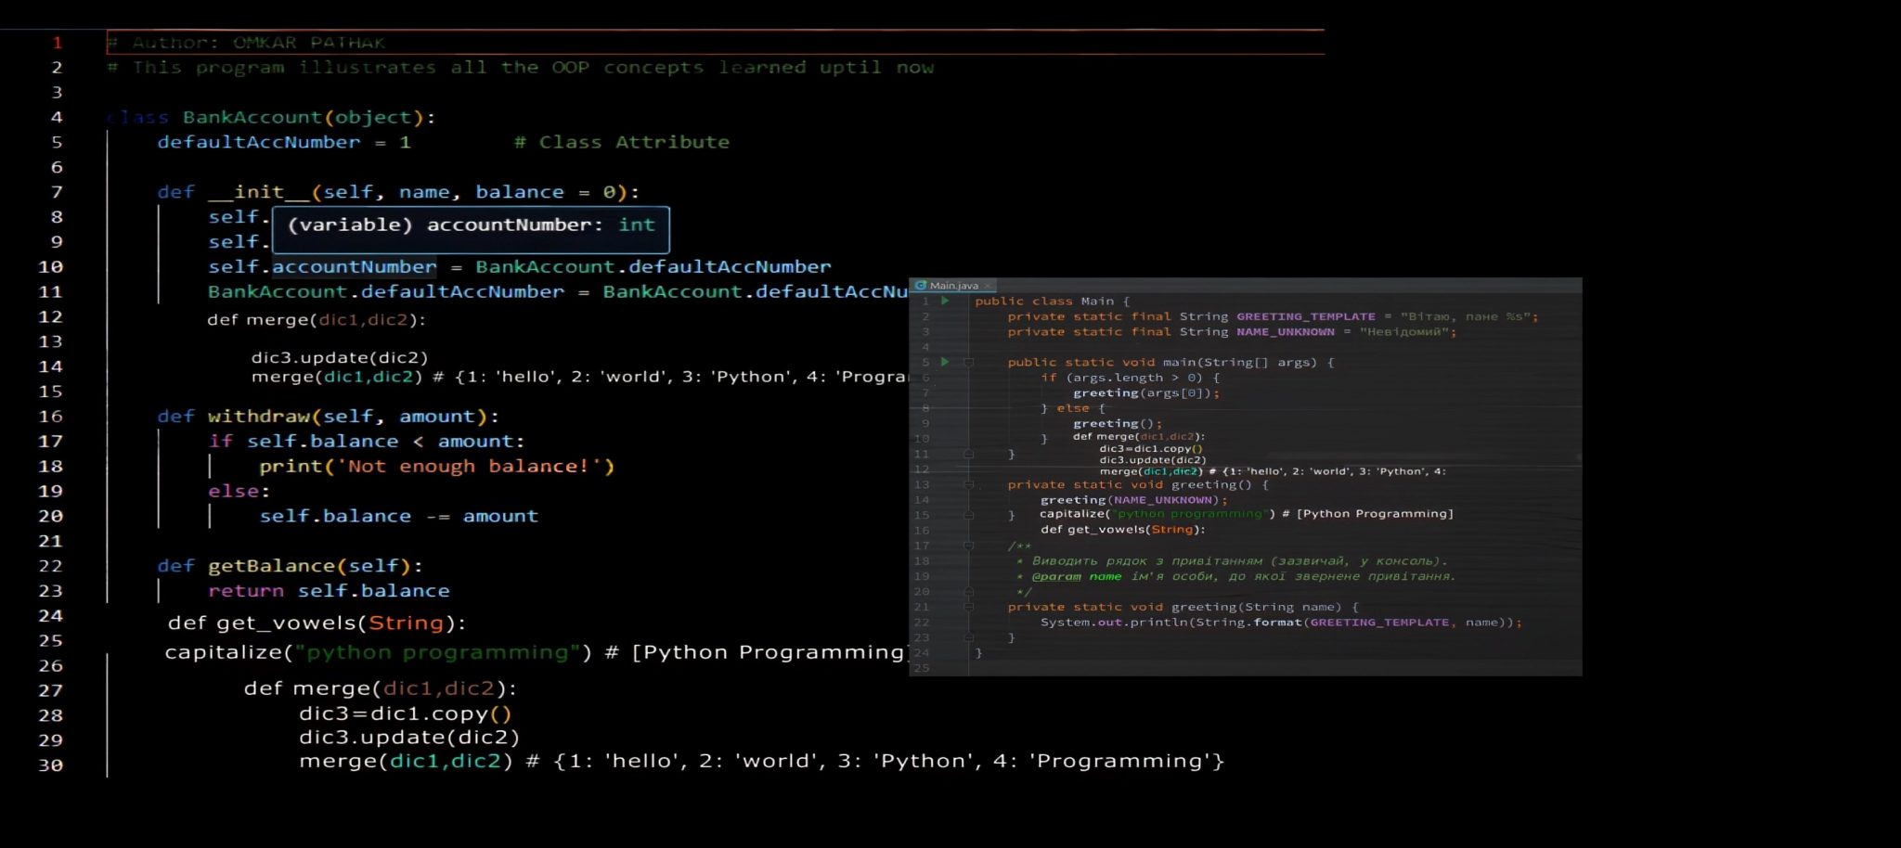Image resolution: width=1901 pixels, height=848 pixels.
Task: Close the Main.java tab with its x
Action: coord(988,285)
